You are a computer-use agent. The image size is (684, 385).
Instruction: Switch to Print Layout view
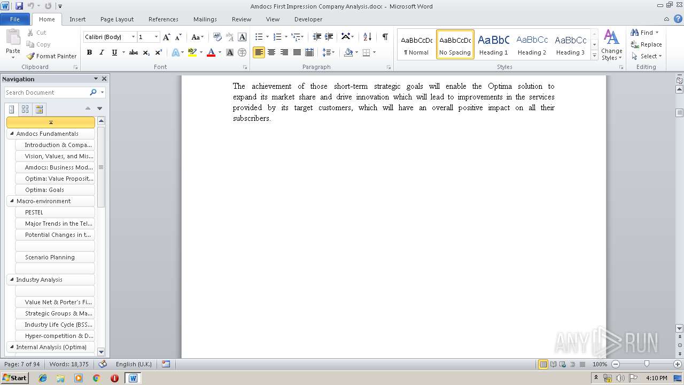543,364
